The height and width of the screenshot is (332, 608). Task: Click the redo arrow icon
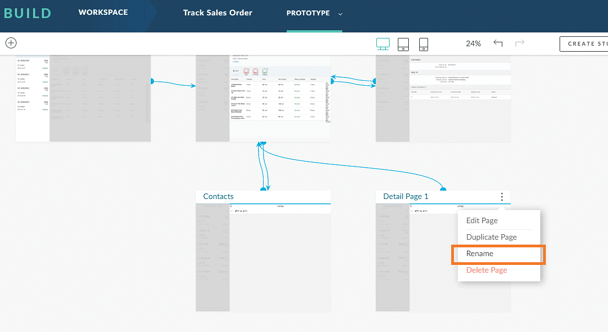519,43
